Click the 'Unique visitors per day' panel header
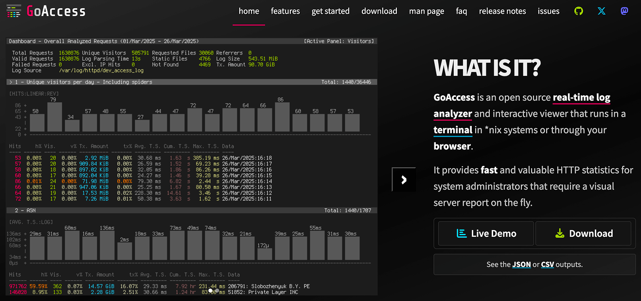The width and height of the screenshot is (641, 301). pos(192,82)
